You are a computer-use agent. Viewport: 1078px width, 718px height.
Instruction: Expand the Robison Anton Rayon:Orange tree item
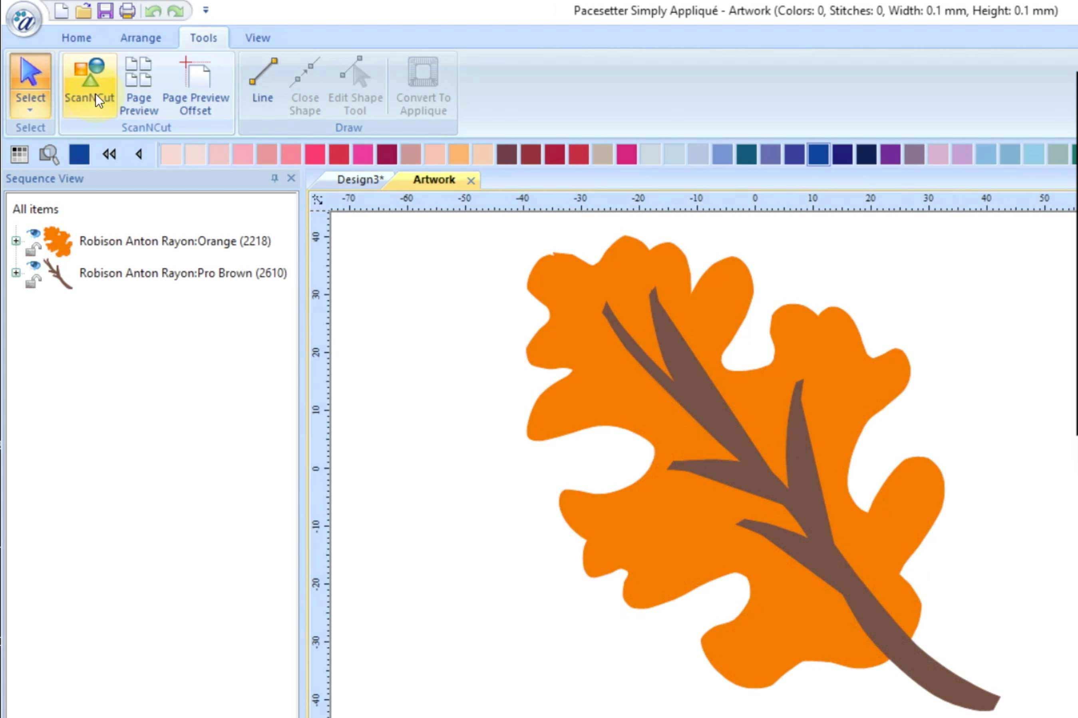click(x=16, y=240)
